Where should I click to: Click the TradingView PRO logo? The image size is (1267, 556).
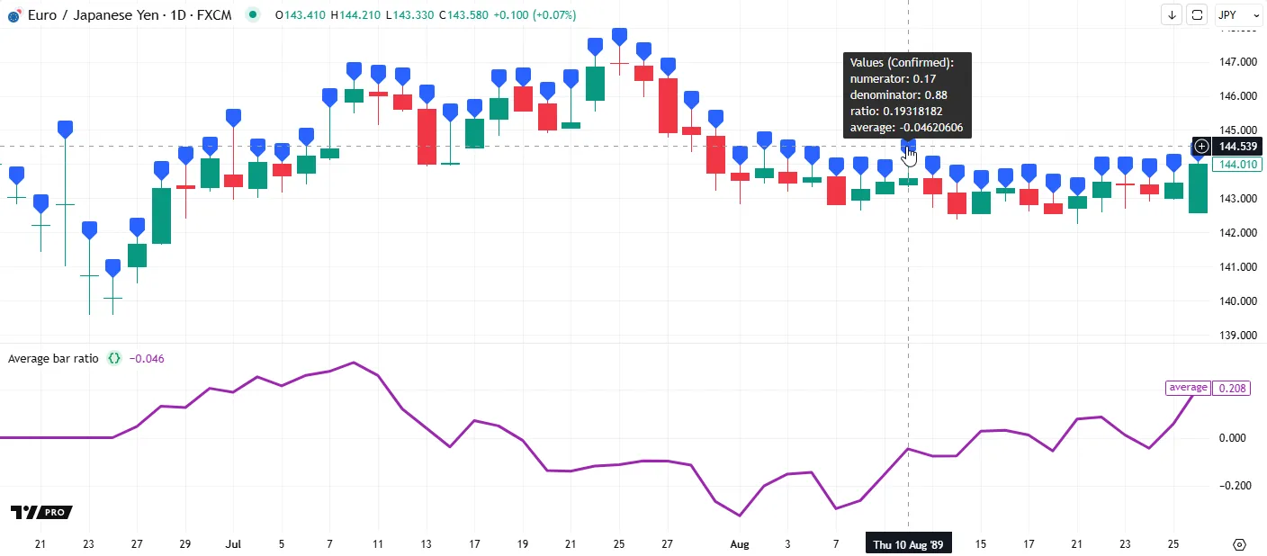(x=41, y=512)
